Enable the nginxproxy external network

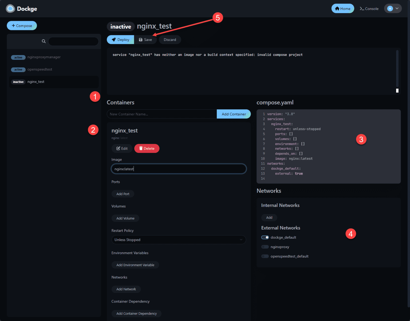(265, 247)
